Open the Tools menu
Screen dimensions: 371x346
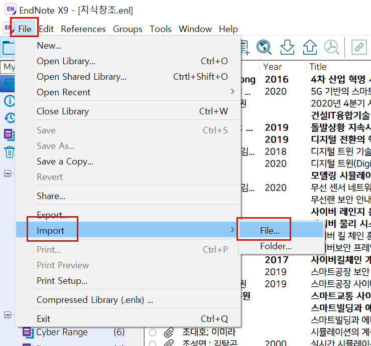(161, 29)
